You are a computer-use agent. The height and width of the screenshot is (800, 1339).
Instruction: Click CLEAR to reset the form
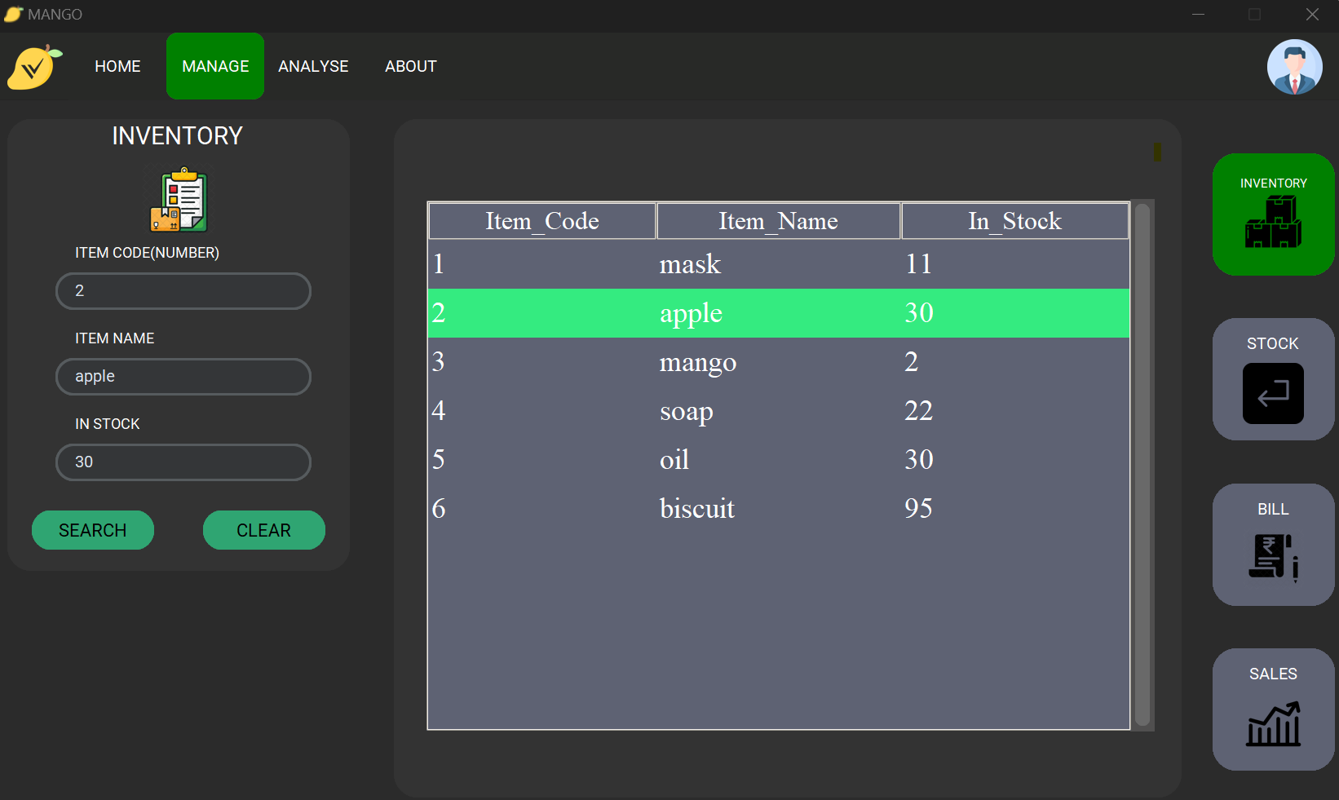(263, 530)
